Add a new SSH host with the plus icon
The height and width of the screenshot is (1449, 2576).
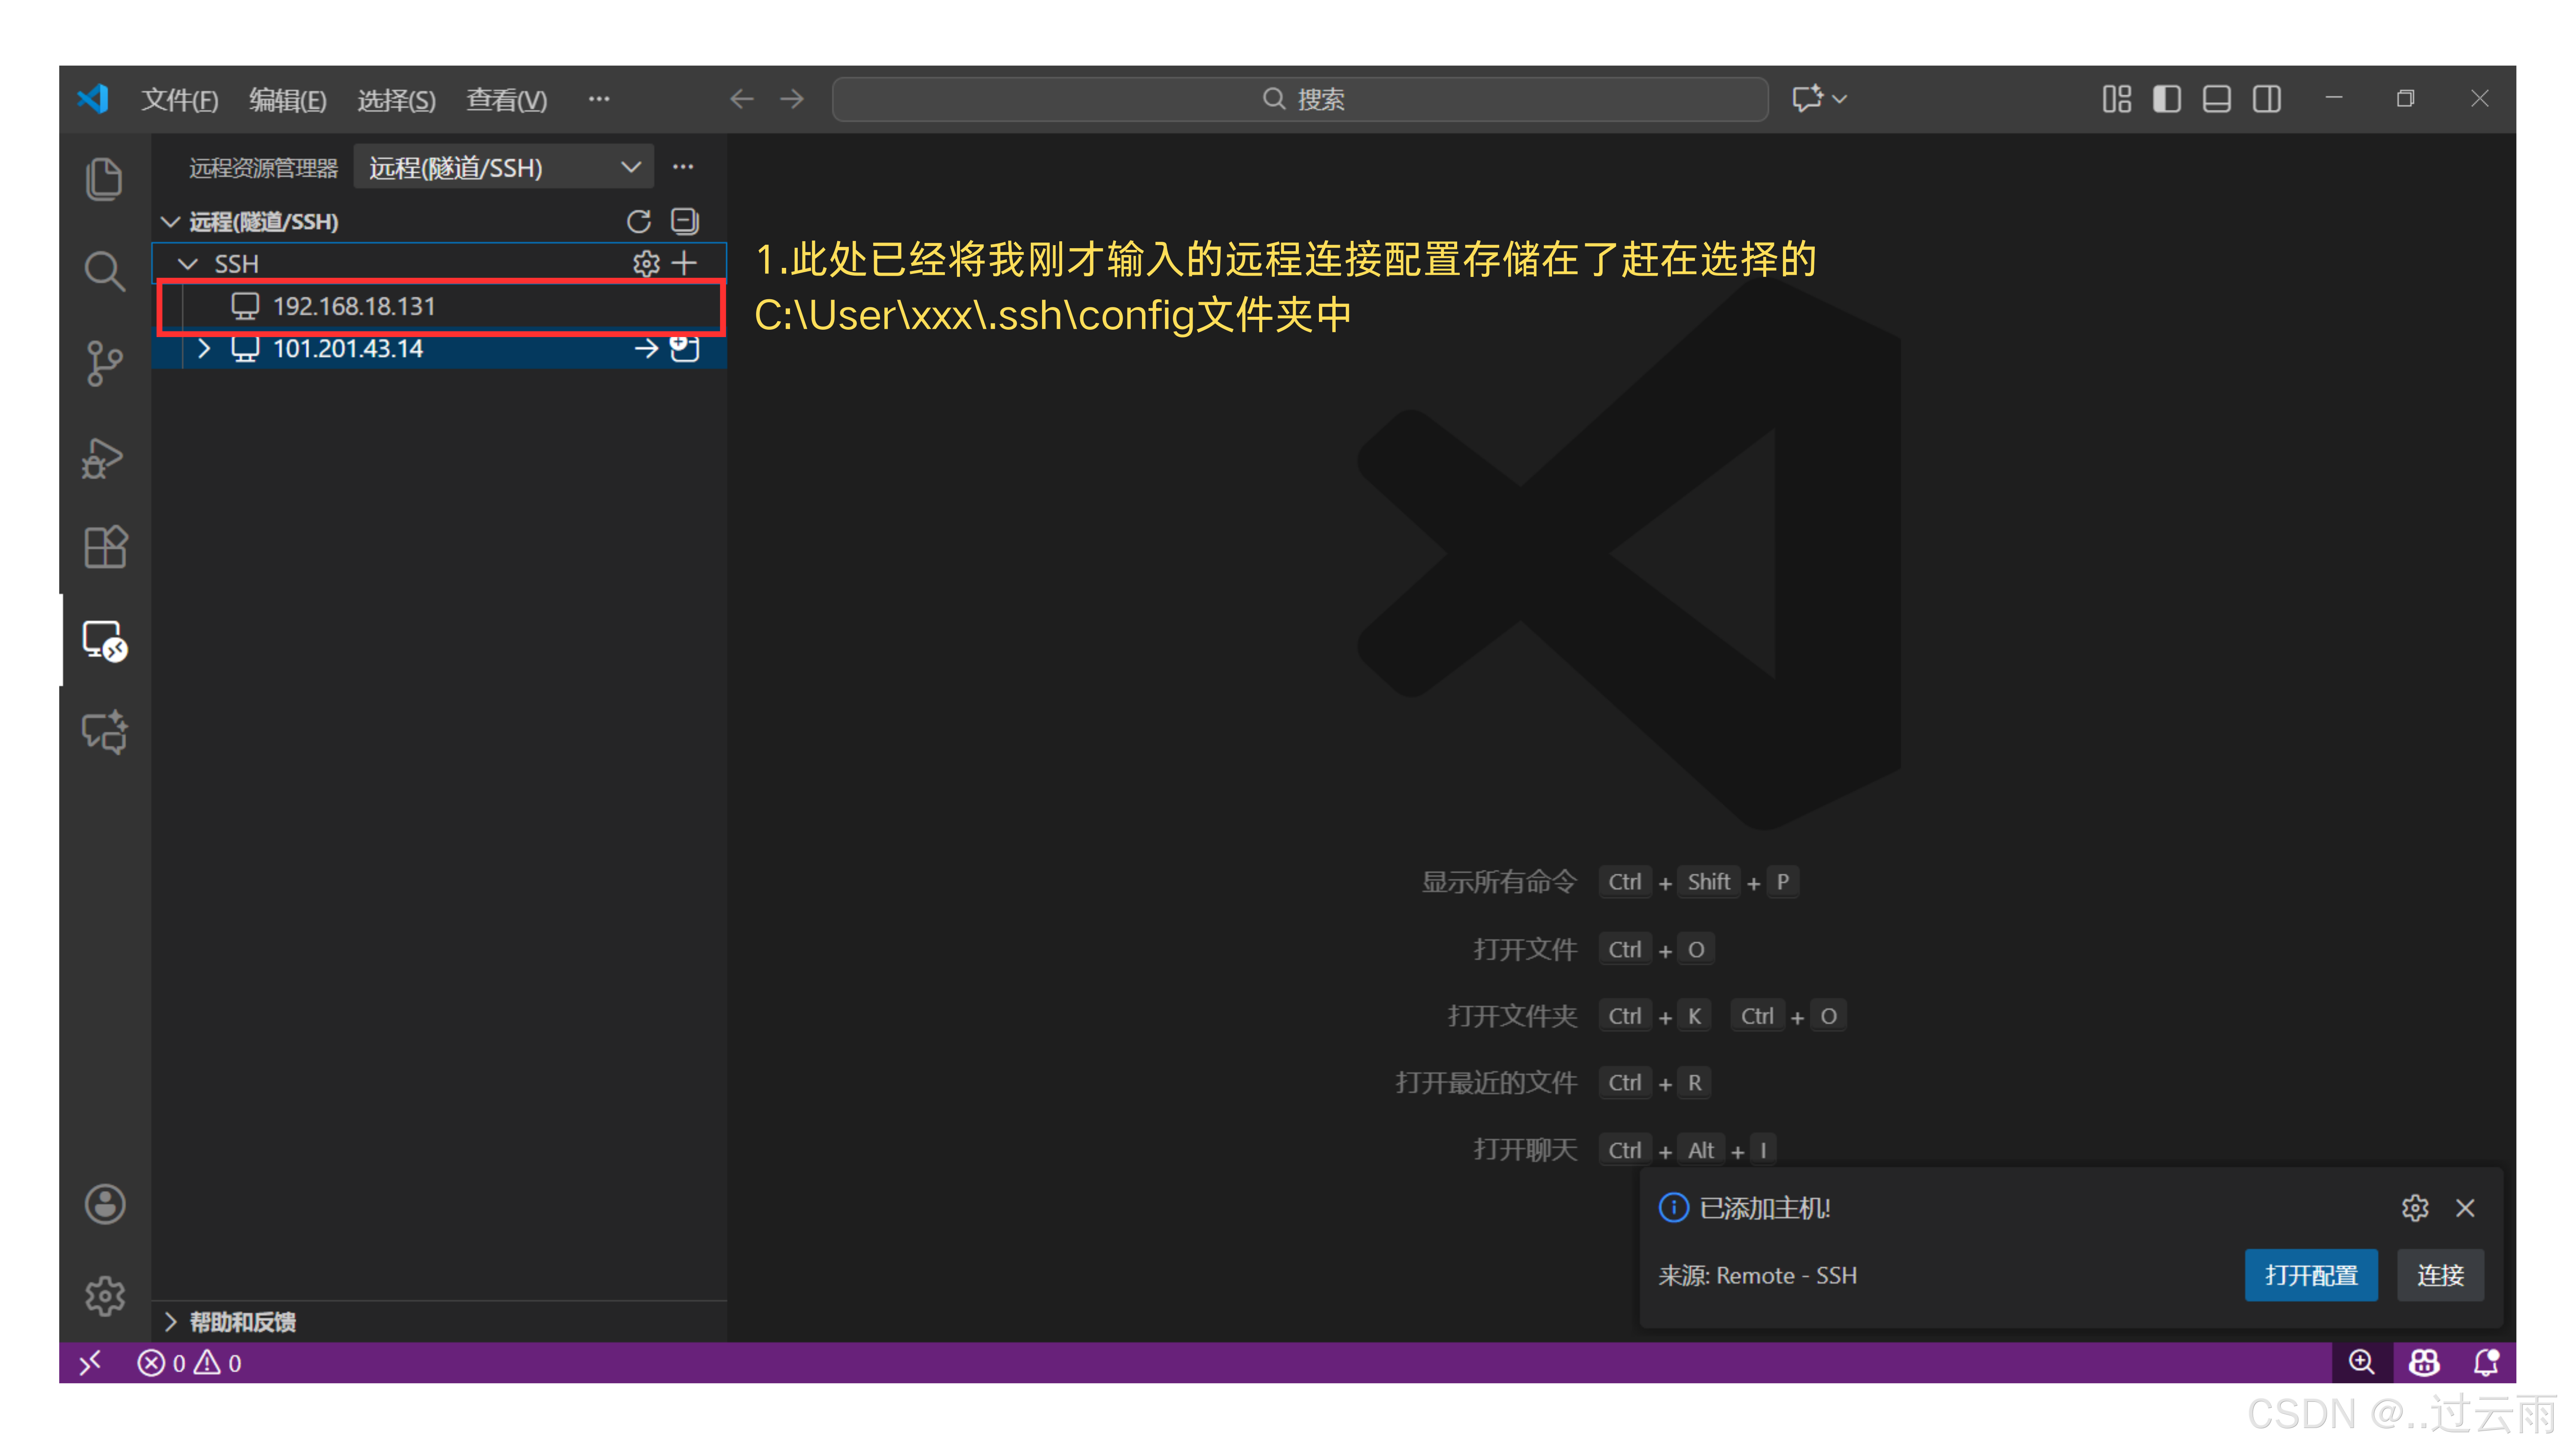tap(685, 263)
